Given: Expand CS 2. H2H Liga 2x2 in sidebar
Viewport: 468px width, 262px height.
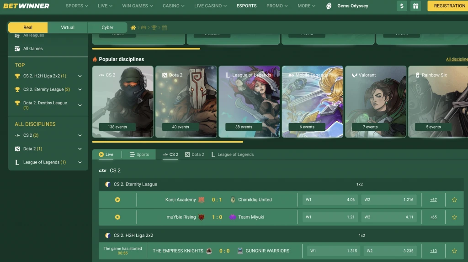Looking at the screenshot, I should pos(80,76).
